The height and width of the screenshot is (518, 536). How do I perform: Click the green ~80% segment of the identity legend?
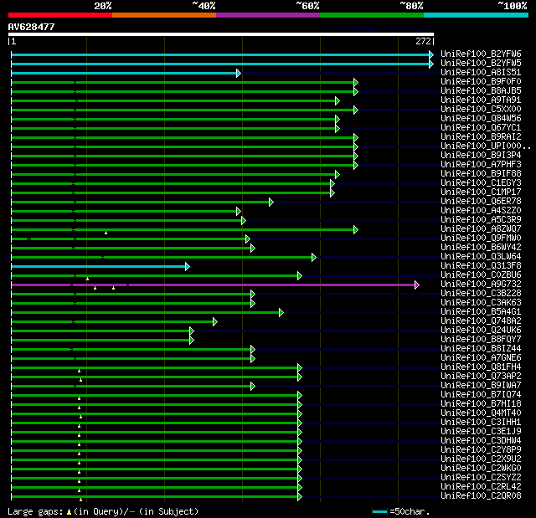click(372, 15)
